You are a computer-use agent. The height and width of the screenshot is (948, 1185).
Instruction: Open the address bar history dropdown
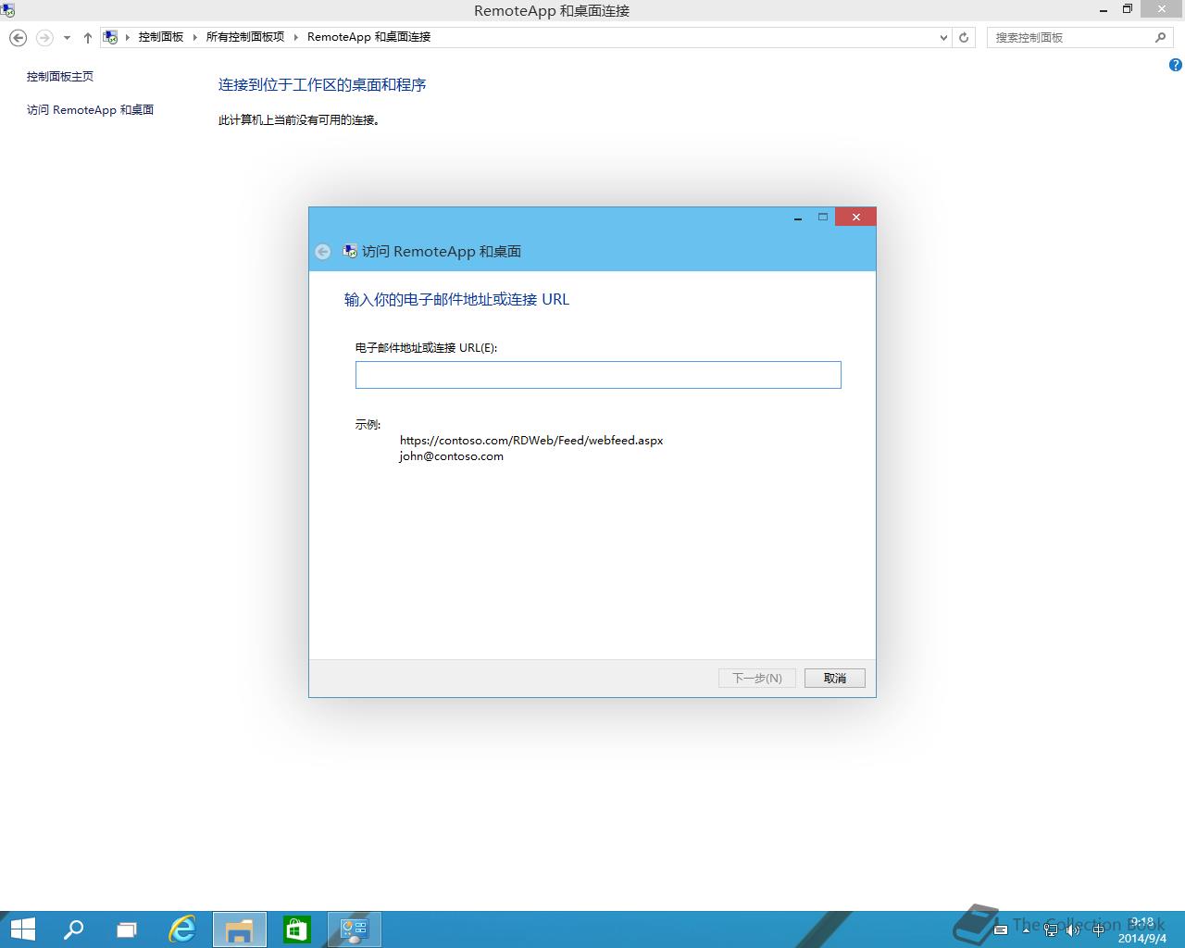click(x=943, y=38)
